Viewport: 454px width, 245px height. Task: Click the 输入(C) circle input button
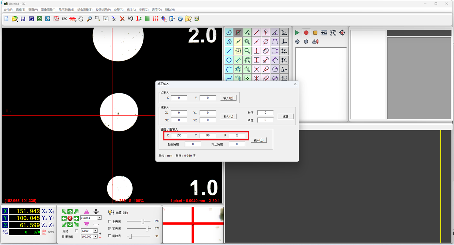point(258,140)
